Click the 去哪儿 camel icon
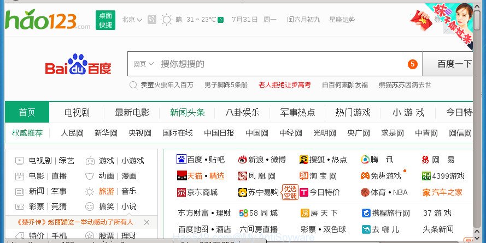 point(366,229)
